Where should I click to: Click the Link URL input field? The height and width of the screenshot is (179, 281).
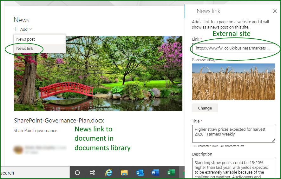pyautogui.click(x=233, y=48)
